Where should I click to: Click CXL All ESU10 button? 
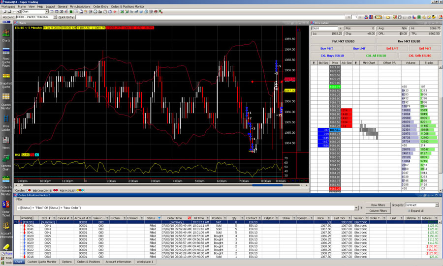376,56
